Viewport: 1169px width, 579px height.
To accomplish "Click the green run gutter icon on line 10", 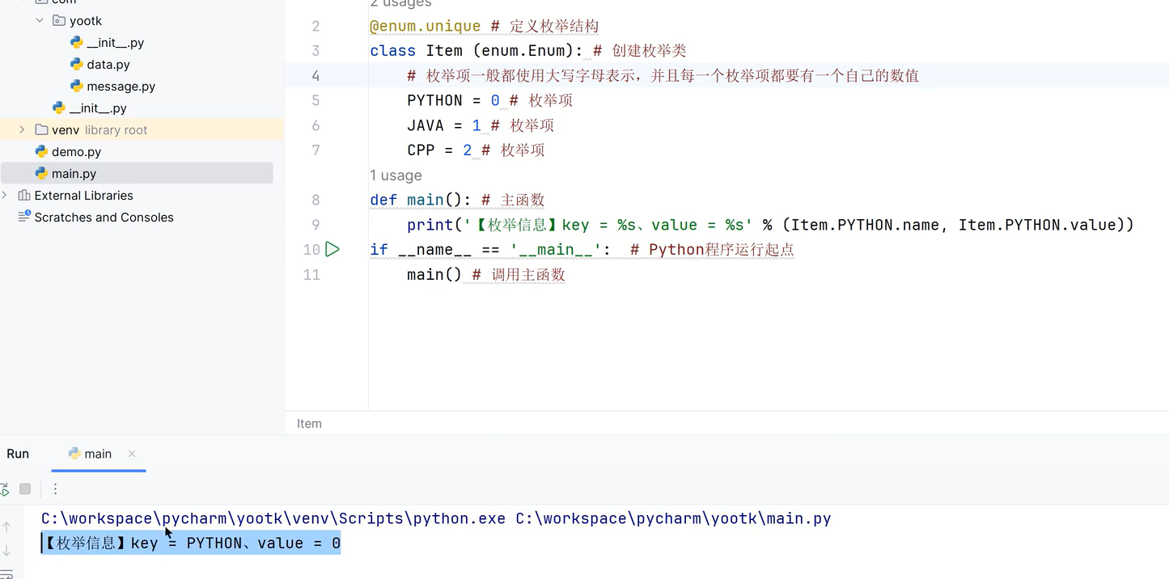I will (x=332, y=249).
